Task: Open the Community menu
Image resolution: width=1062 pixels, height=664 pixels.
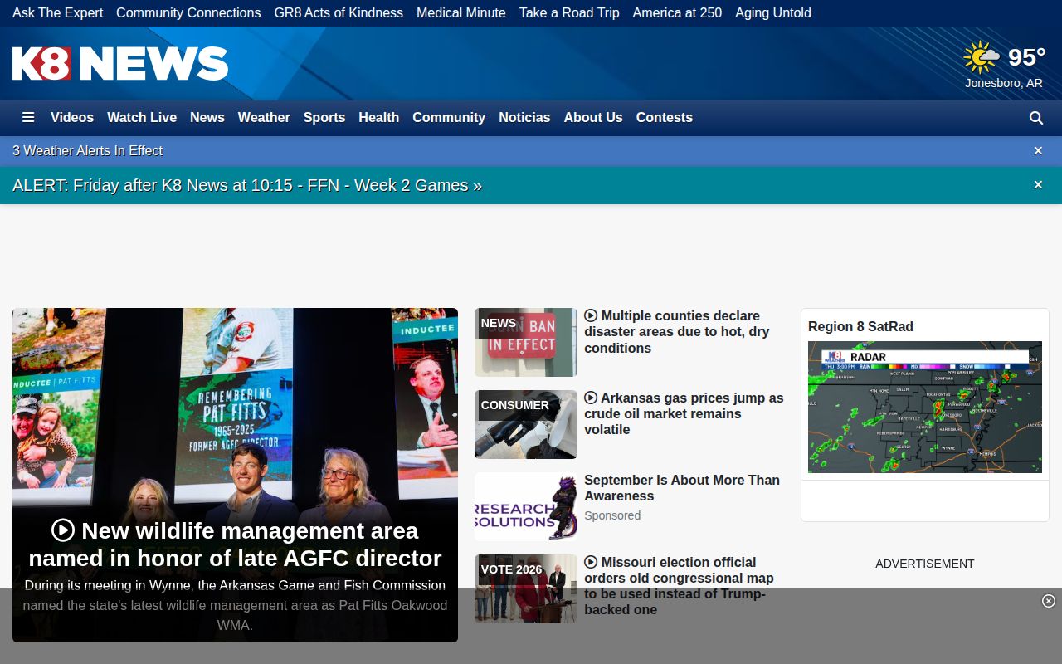Action: pyautogui.click(x=449, y=118)
